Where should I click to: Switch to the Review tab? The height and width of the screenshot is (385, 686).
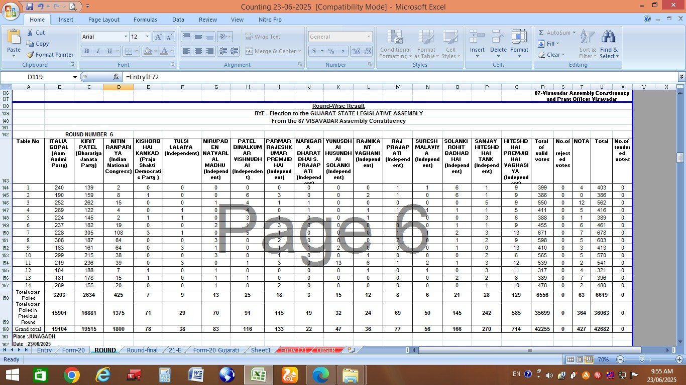coord(208,20)
